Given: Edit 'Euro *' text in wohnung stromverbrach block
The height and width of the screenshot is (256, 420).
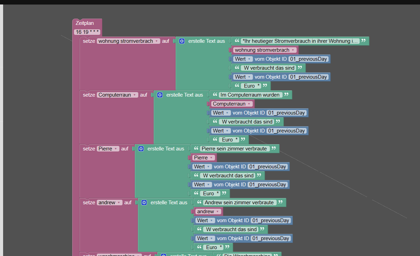Looking at the screenshot, I should [252, 86].
